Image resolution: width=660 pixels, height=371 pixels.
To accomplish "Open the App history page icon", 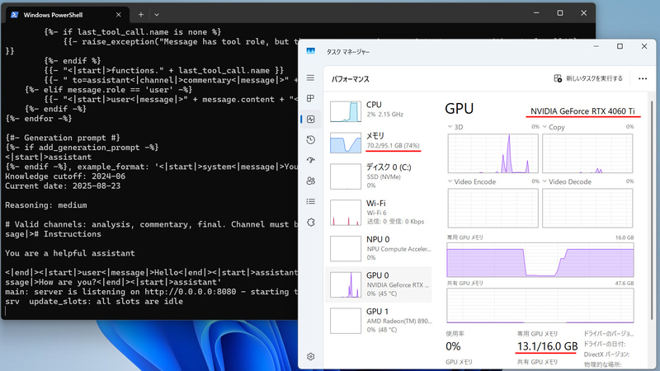I will (x=311, y=139).
